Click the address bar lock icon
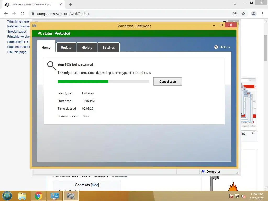The width and height of the screenshot is (268, 201). point(33,14)
